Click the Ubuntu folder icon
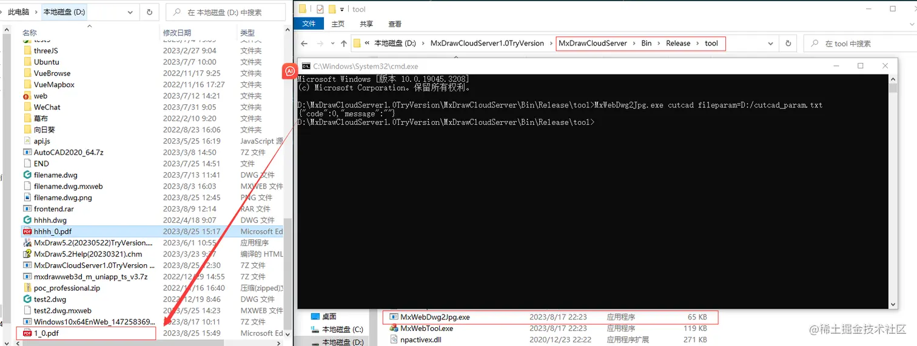 coord(27,62)
